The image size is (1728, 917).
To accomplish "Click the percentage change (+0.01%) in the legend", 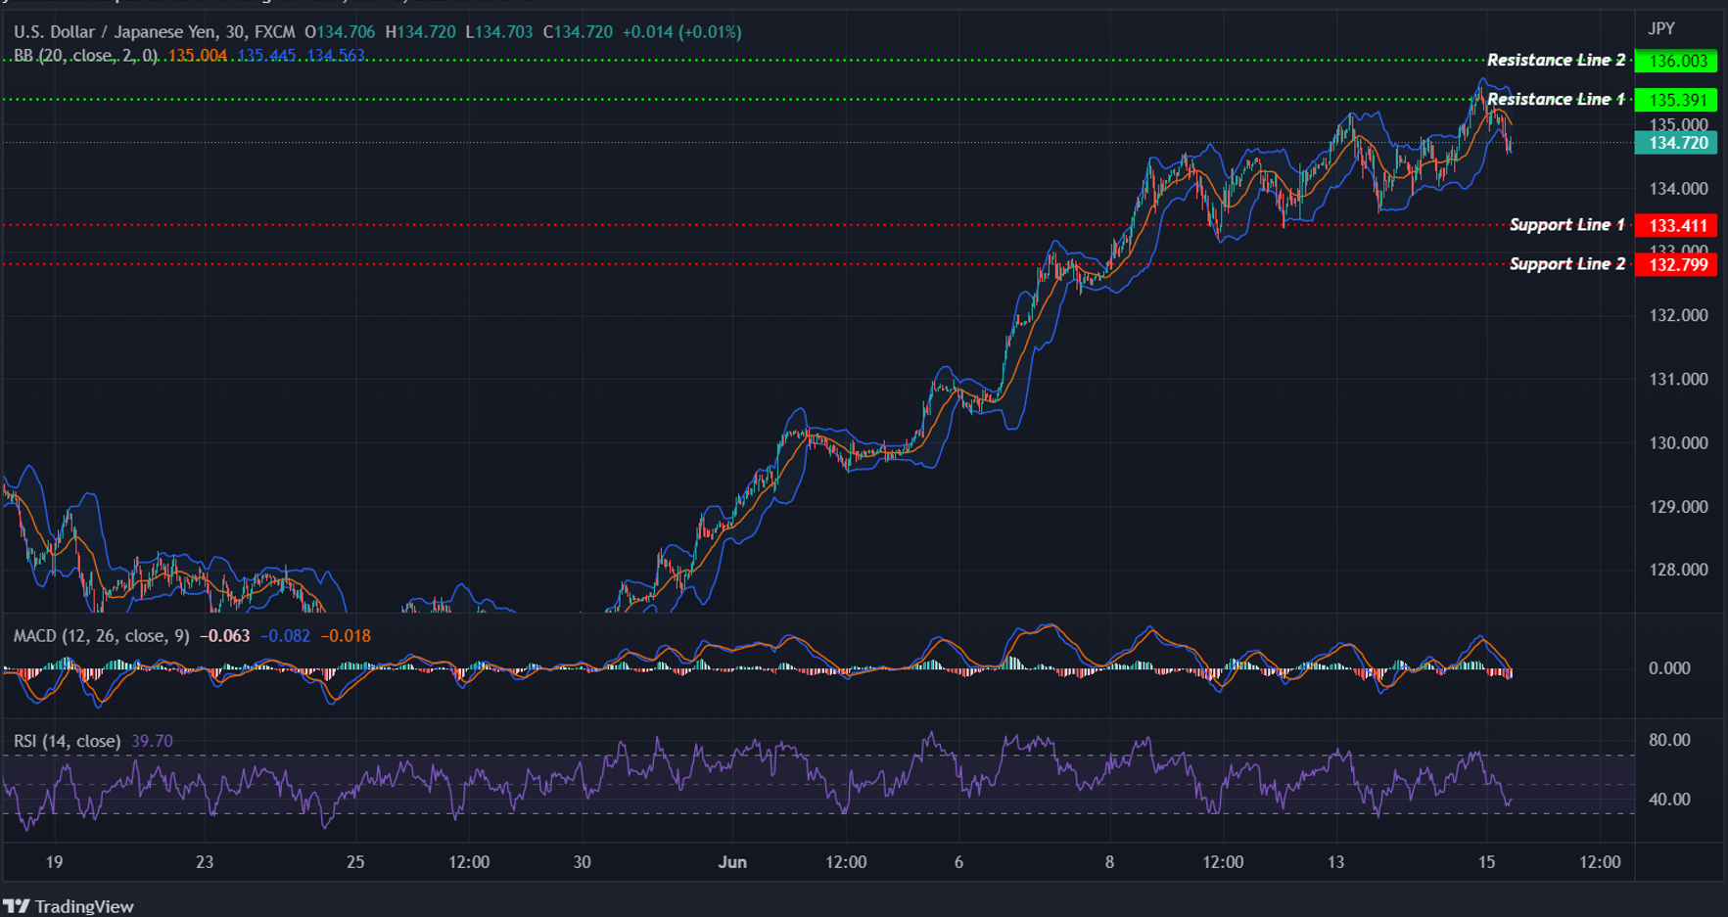I will [x=709, y=30].
